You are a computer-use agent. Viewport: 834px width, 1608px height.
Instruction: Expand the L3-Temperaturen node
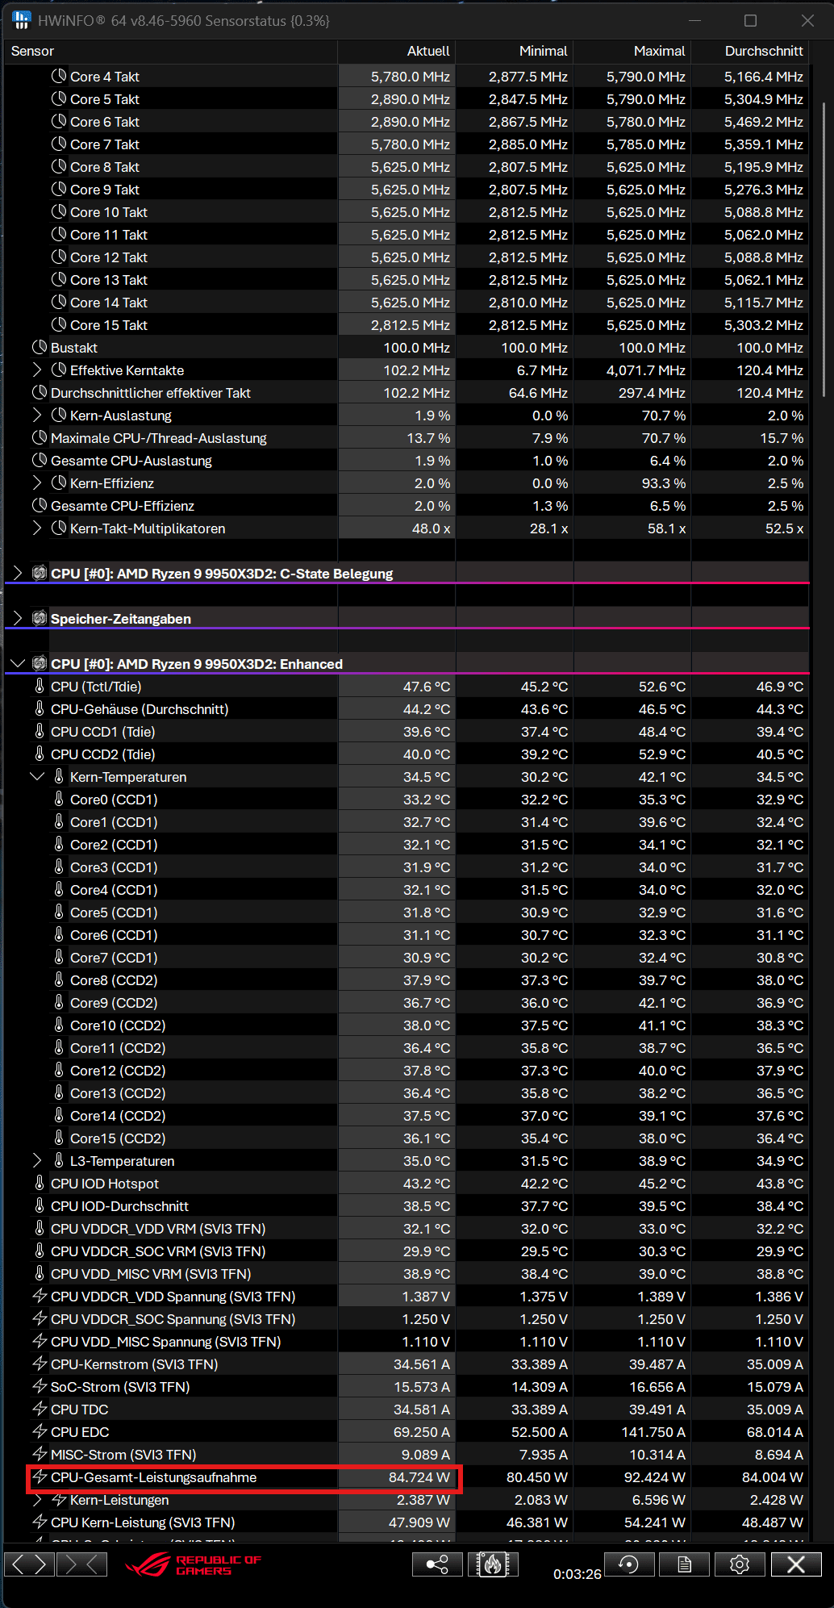point(37,1160)
